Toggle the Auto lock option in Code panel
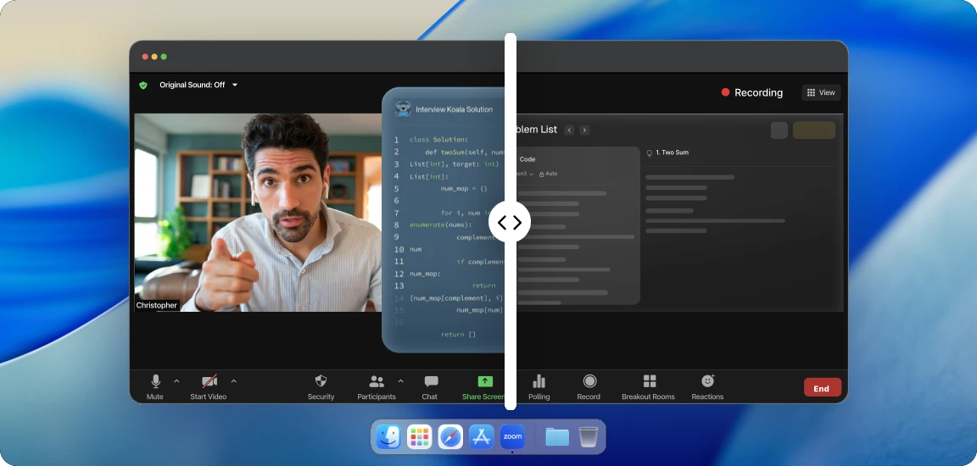The height and width of the screenshot is (466, 977). click(x=549, y=175)
